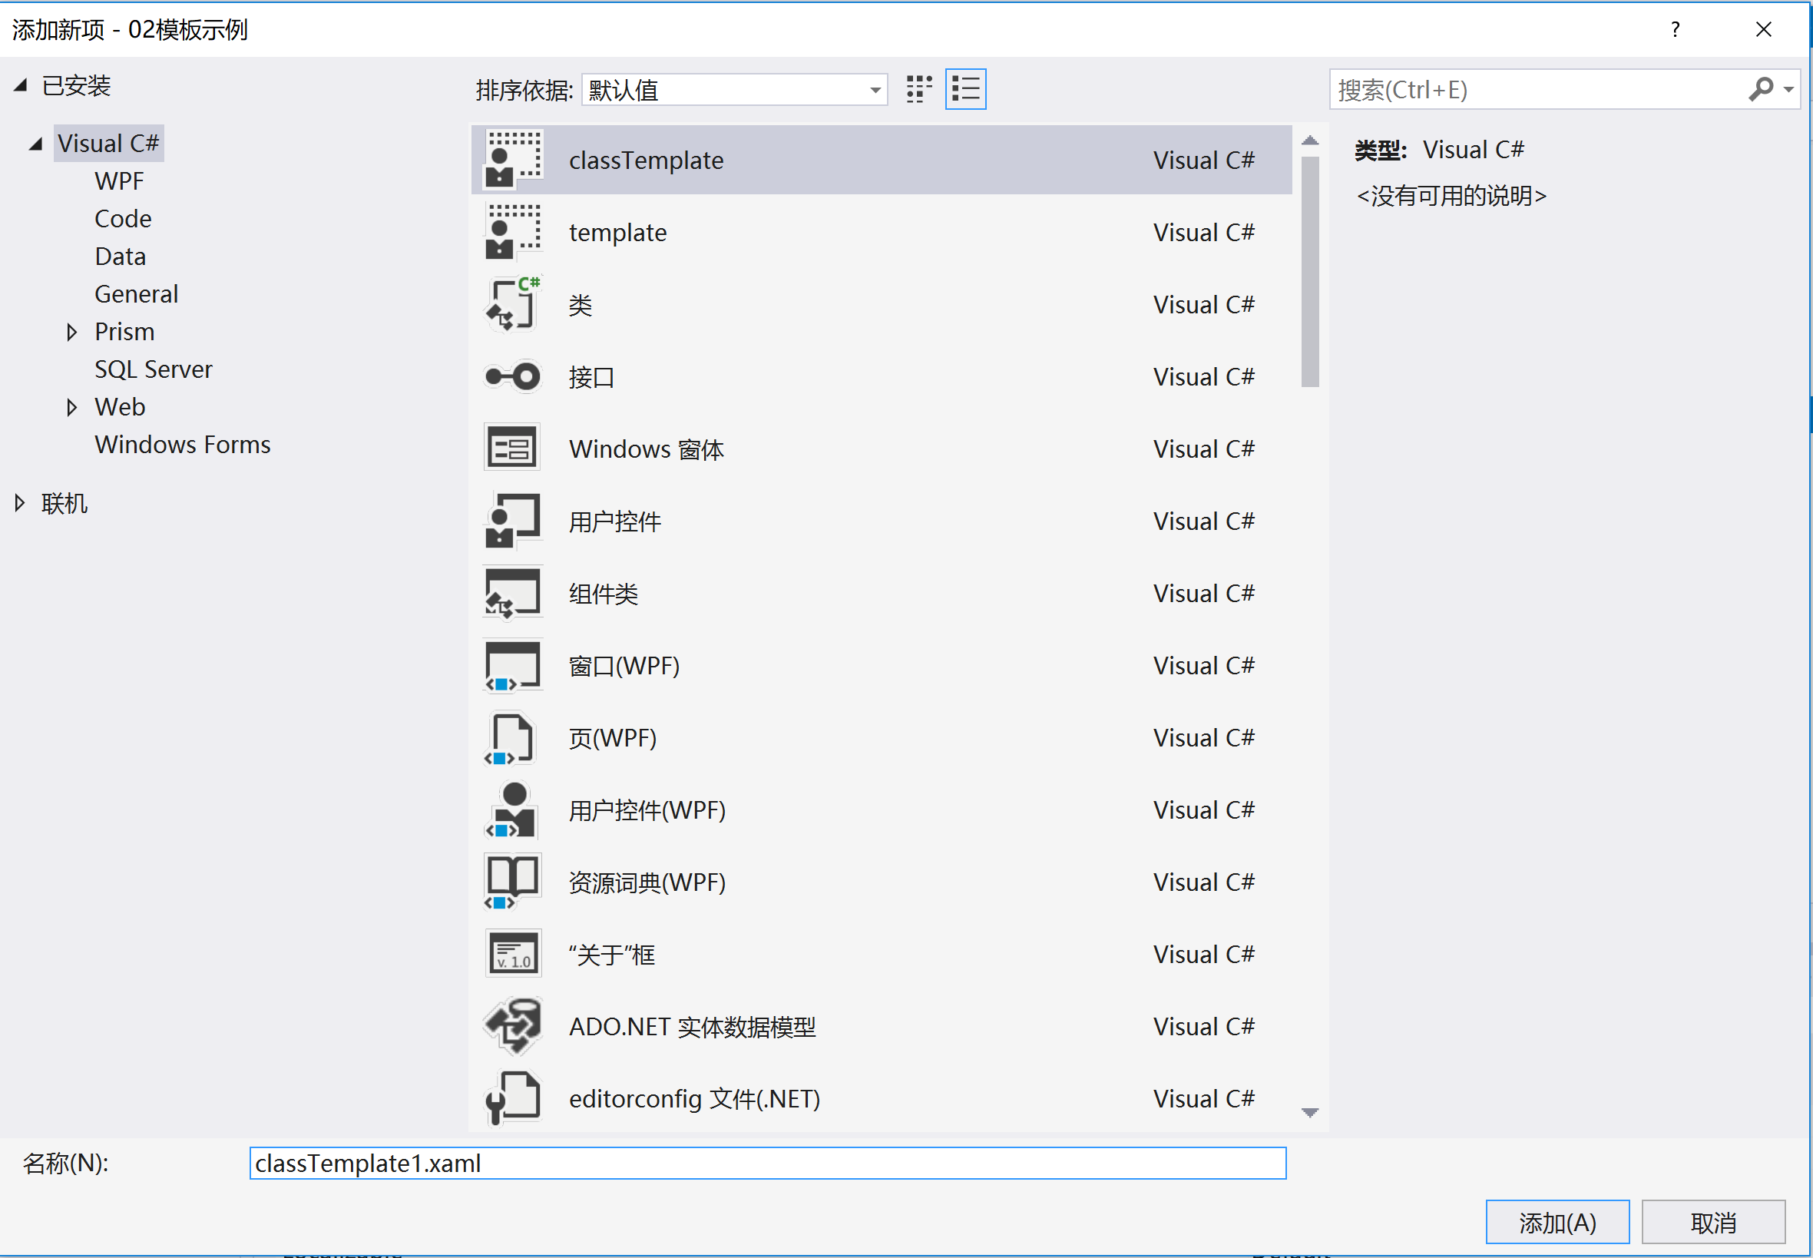
Task: Select the 窗口(WPF) window icon
Action: click(x=513, y=666)
